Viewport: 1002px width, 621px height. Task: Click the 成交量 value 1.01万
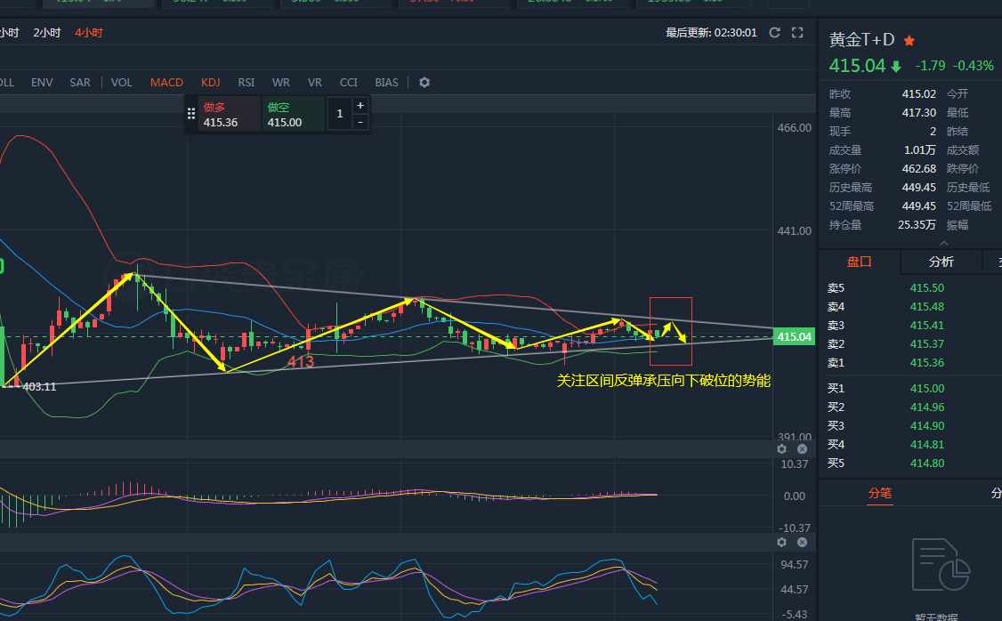click(x=919, y=150)
